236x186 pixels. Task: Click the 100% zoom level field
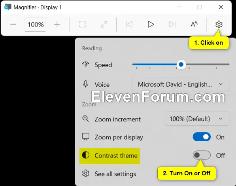tap(36, 25)
